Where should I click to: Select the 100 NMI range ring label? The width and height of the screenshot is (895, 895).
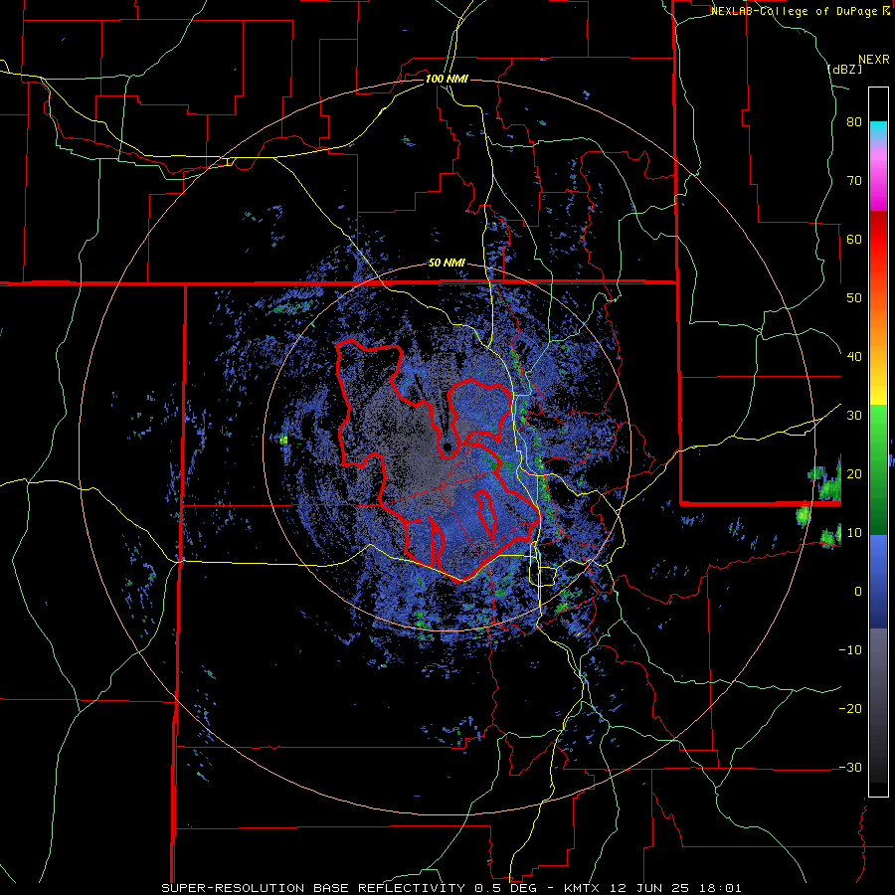pos(447,79)
